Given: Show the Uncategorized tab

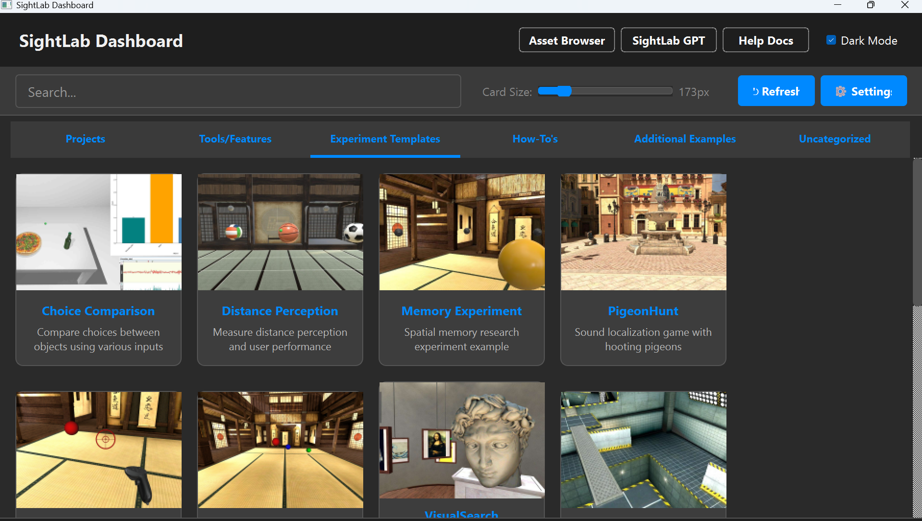Looking at the screenshot, I should click(834, 139).
